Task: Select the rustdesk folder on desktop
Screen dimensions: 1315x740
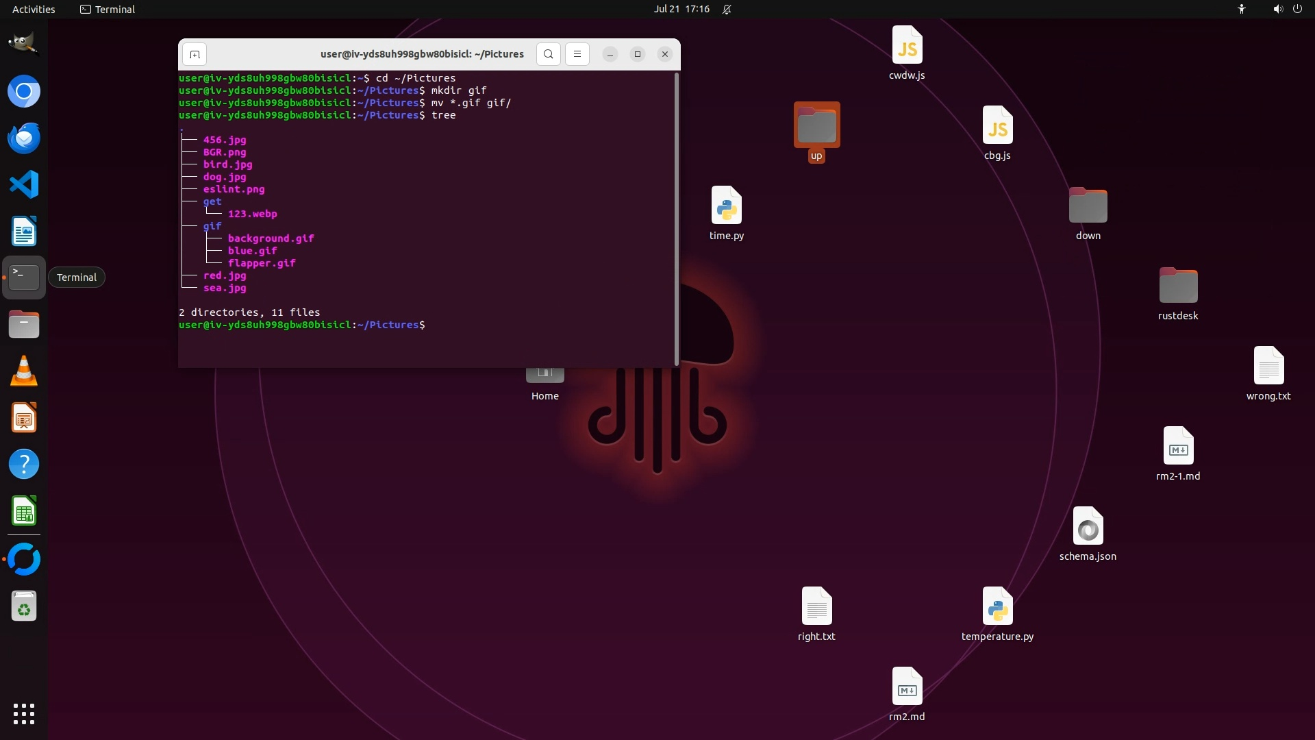Action: [1178, 286]
